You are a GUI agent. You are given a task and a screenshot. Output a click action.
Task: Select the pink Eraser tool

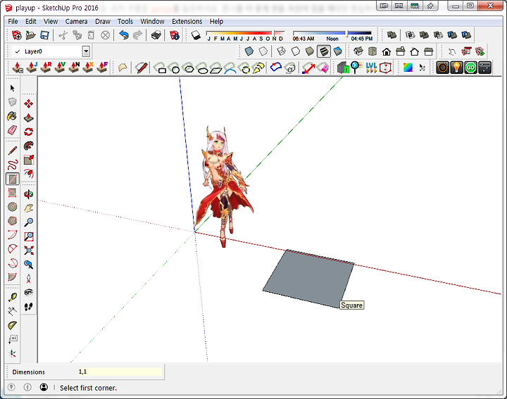click(x=12, y=130)
